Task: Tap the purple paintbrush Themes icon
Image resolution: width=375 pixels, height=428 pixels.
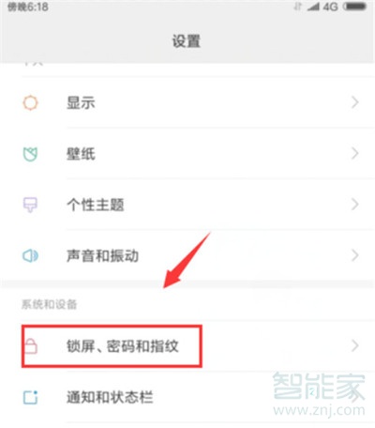Action: click(x=30, y=205)
